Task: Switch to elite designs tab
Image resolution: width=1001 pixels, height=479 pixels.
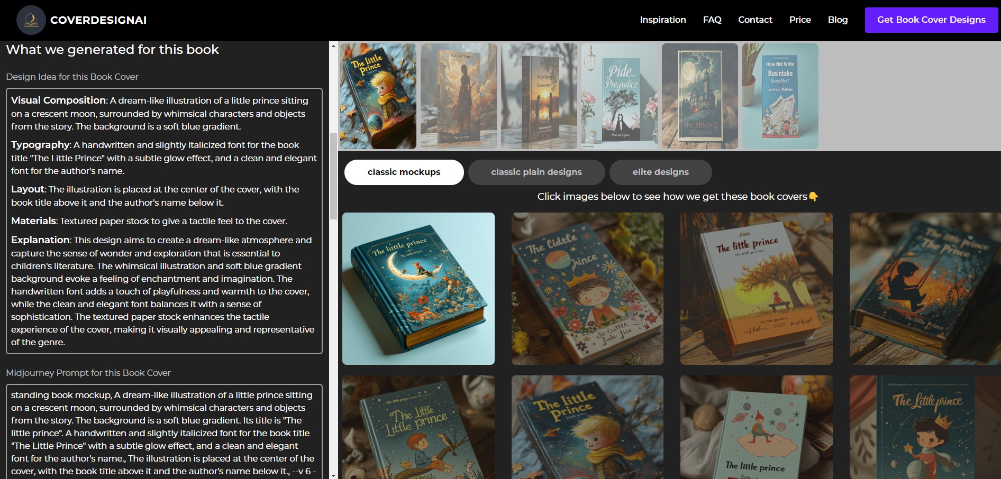Action: 661,172
